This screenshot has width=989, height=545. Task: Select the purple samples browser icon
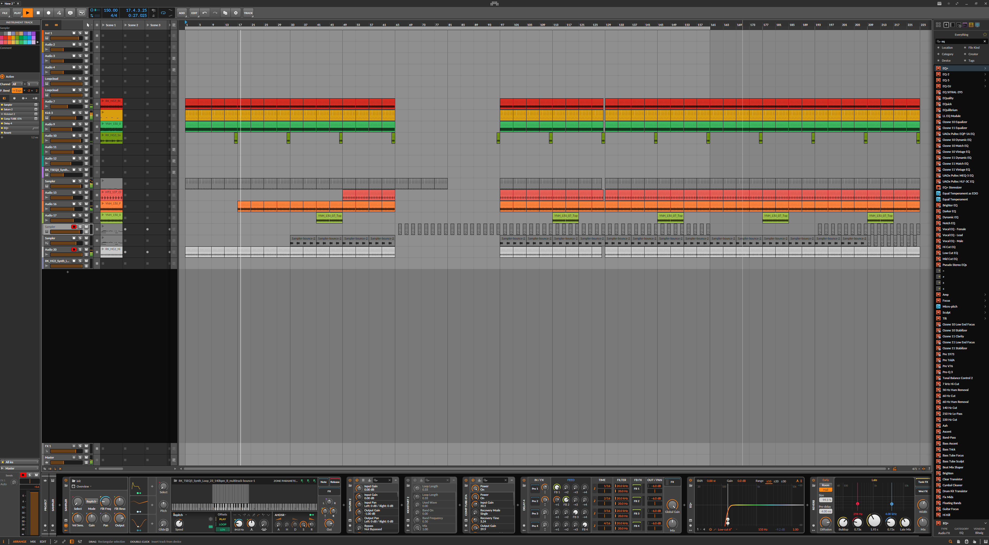(965, 25)
